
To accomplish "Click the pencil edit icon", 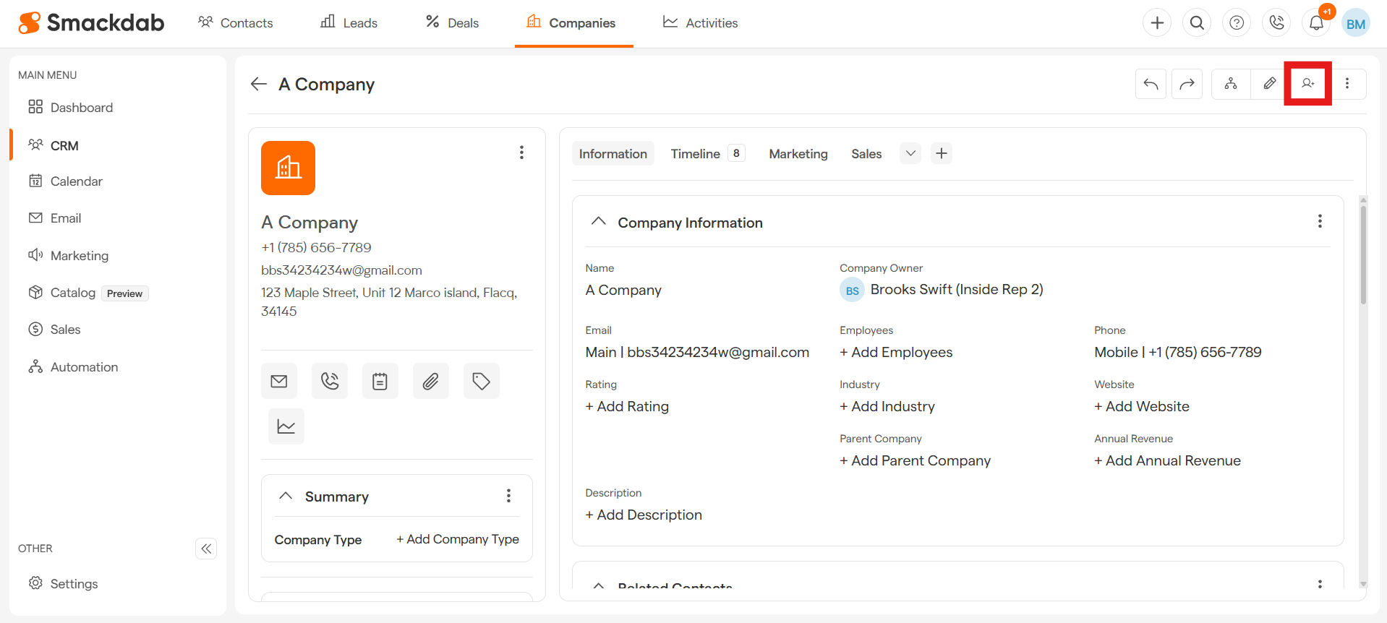I will 1269,84.
